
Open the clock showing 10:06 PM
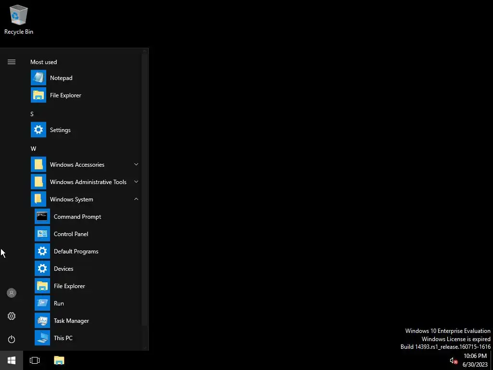475,360
